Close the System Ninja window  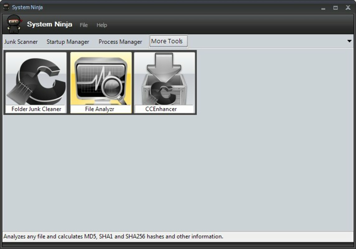[348, 7]
